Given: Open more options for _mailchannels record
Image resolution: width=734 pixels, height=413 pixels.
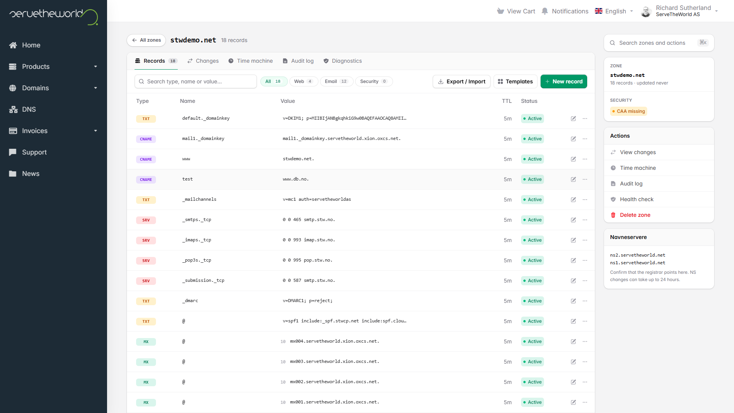Looking at the screenshot, I should [x=585, y=200].
